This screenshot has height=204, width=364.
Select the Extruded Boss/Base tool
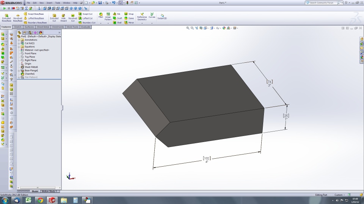[6, 18]
